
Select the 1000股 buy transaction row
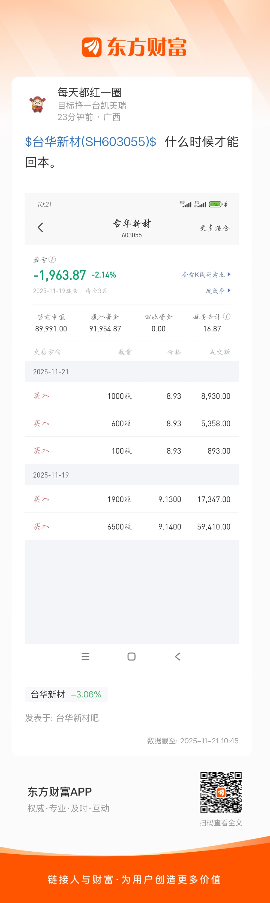(131, 396)
